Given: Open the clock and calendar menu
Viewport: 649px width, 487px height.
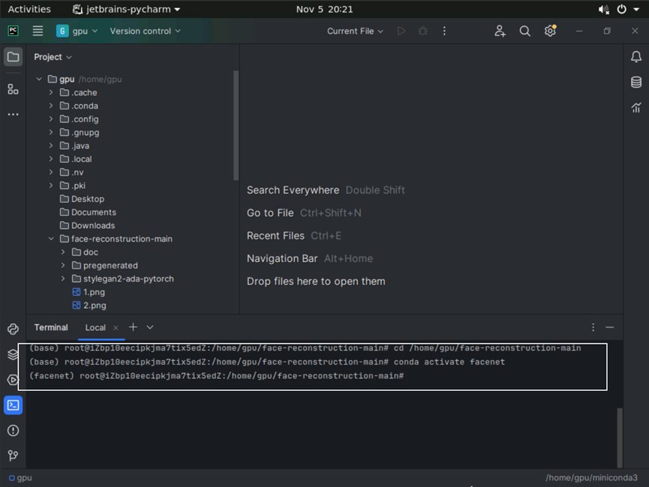Looking at the screenshot, I should [x=324, y=9].
